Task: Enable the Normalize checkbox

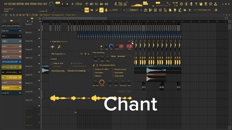Action: (x=94, y=73)
